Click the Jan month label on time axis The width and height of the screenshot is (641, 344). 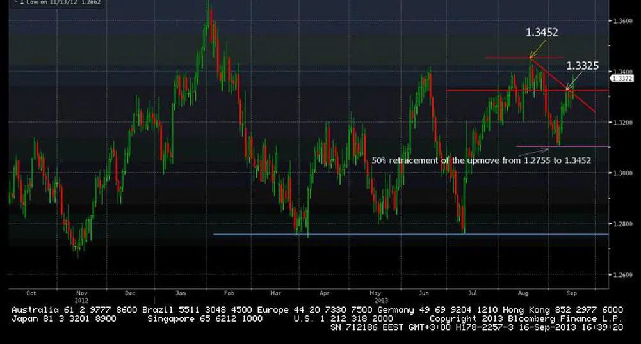click(180, 293)
